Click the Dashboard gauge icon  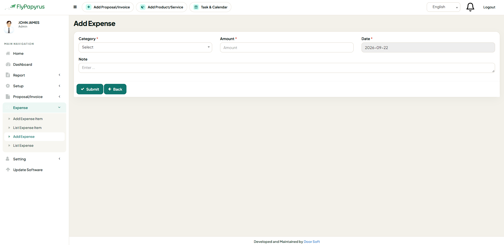click(8, 64)
